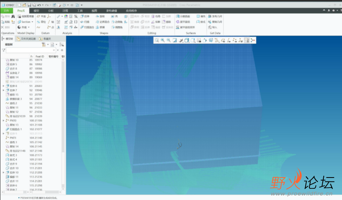This screenshot has height=200, width=342.
Task: Click the Undo arrow icon
Action: (x=39, y=5)
